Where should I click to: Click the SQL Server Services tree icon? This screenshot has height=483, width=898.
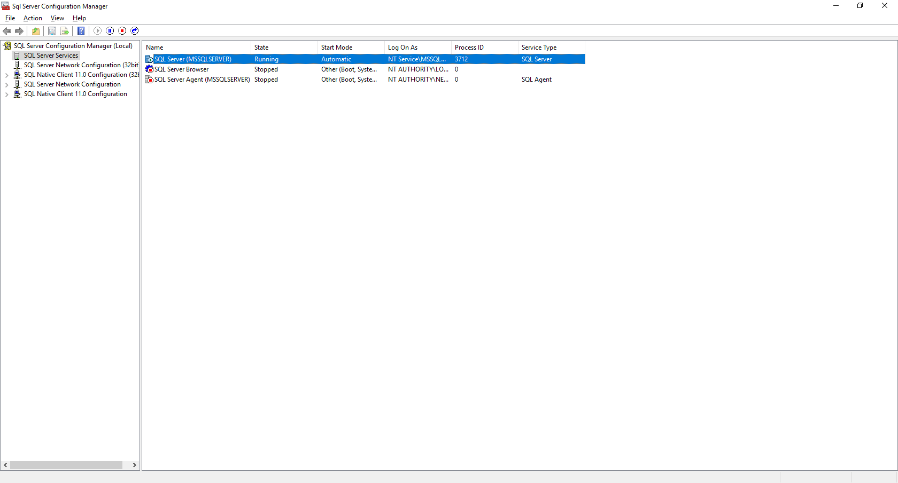tap(17, 56)
